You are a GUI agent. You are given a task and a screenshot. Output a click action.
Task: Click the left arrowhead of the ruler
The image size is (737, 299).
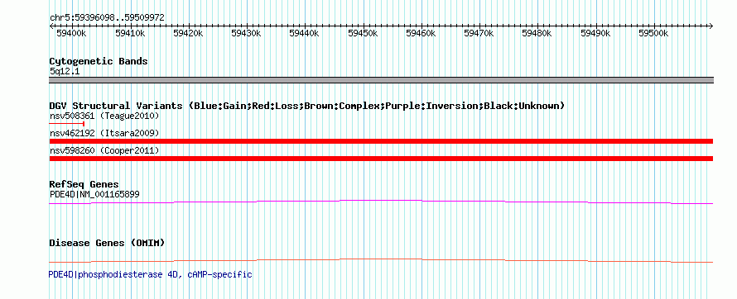pos(51,26)
